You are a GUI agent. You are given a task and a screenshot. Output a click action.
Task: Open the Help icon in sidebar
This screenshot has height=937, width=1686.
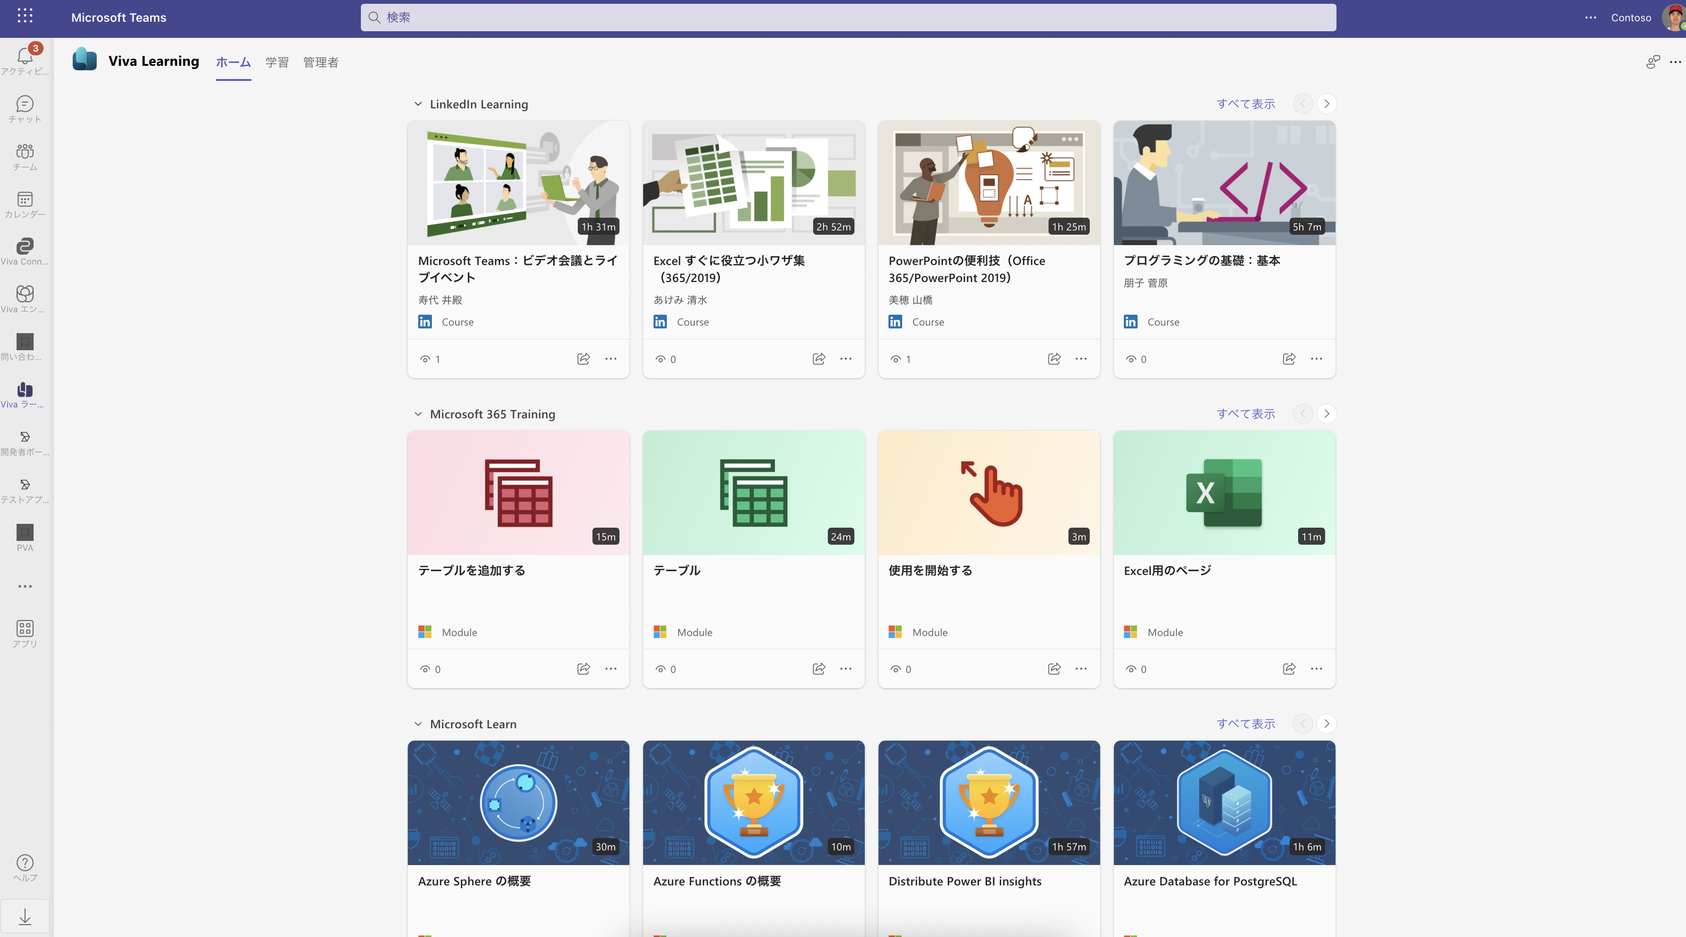pyautogui.click(x=25, y=863)
